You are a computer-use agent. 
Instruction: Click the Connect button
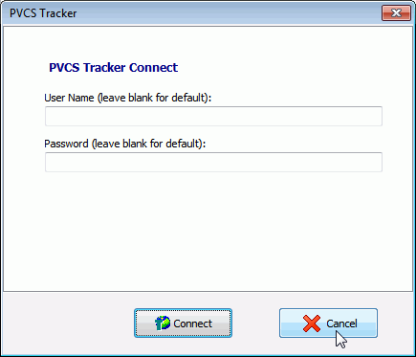(x=183, y=323)
